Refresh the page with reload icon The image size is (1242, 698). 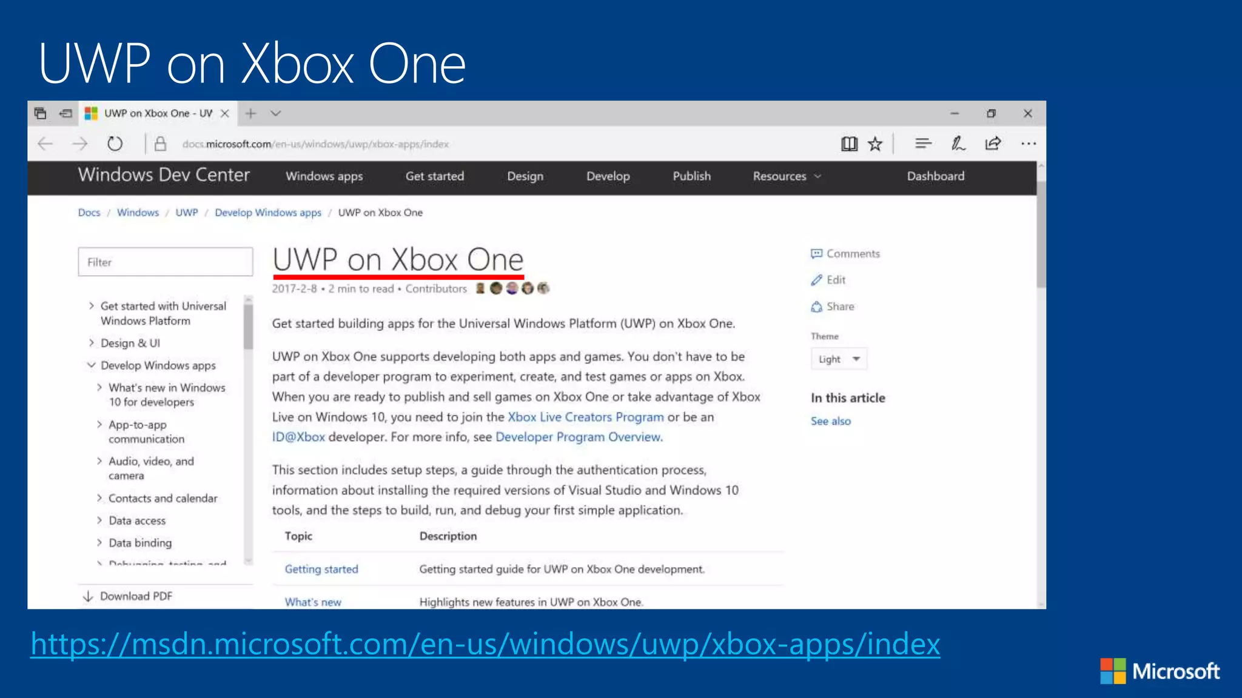115,144
